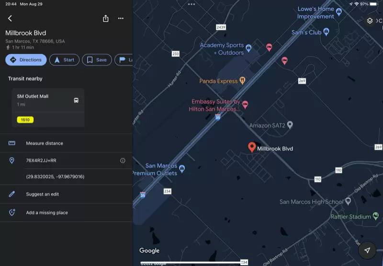Tap the add-place pin icon

11,212
